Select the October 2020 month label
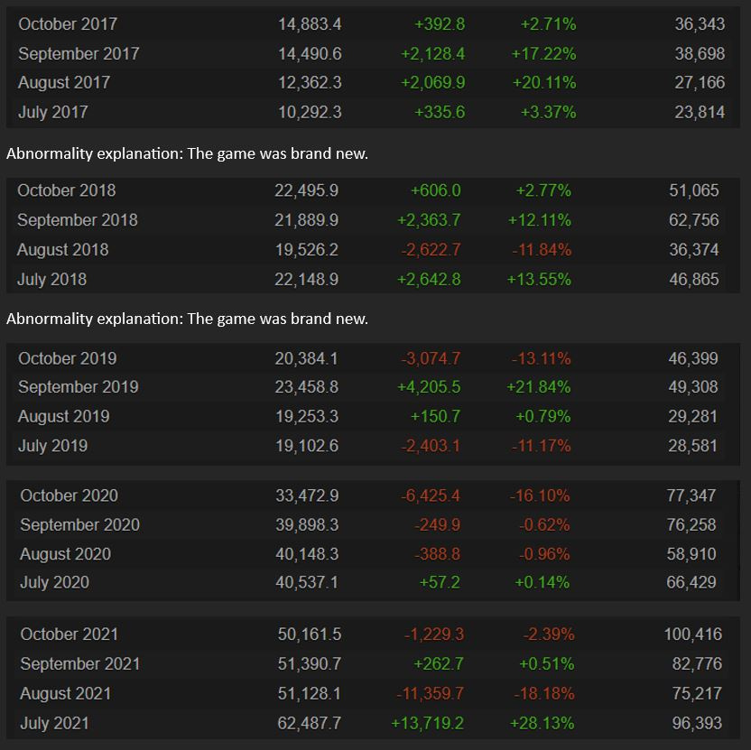Viewport: 751px width, 750px height. [70, 495]
